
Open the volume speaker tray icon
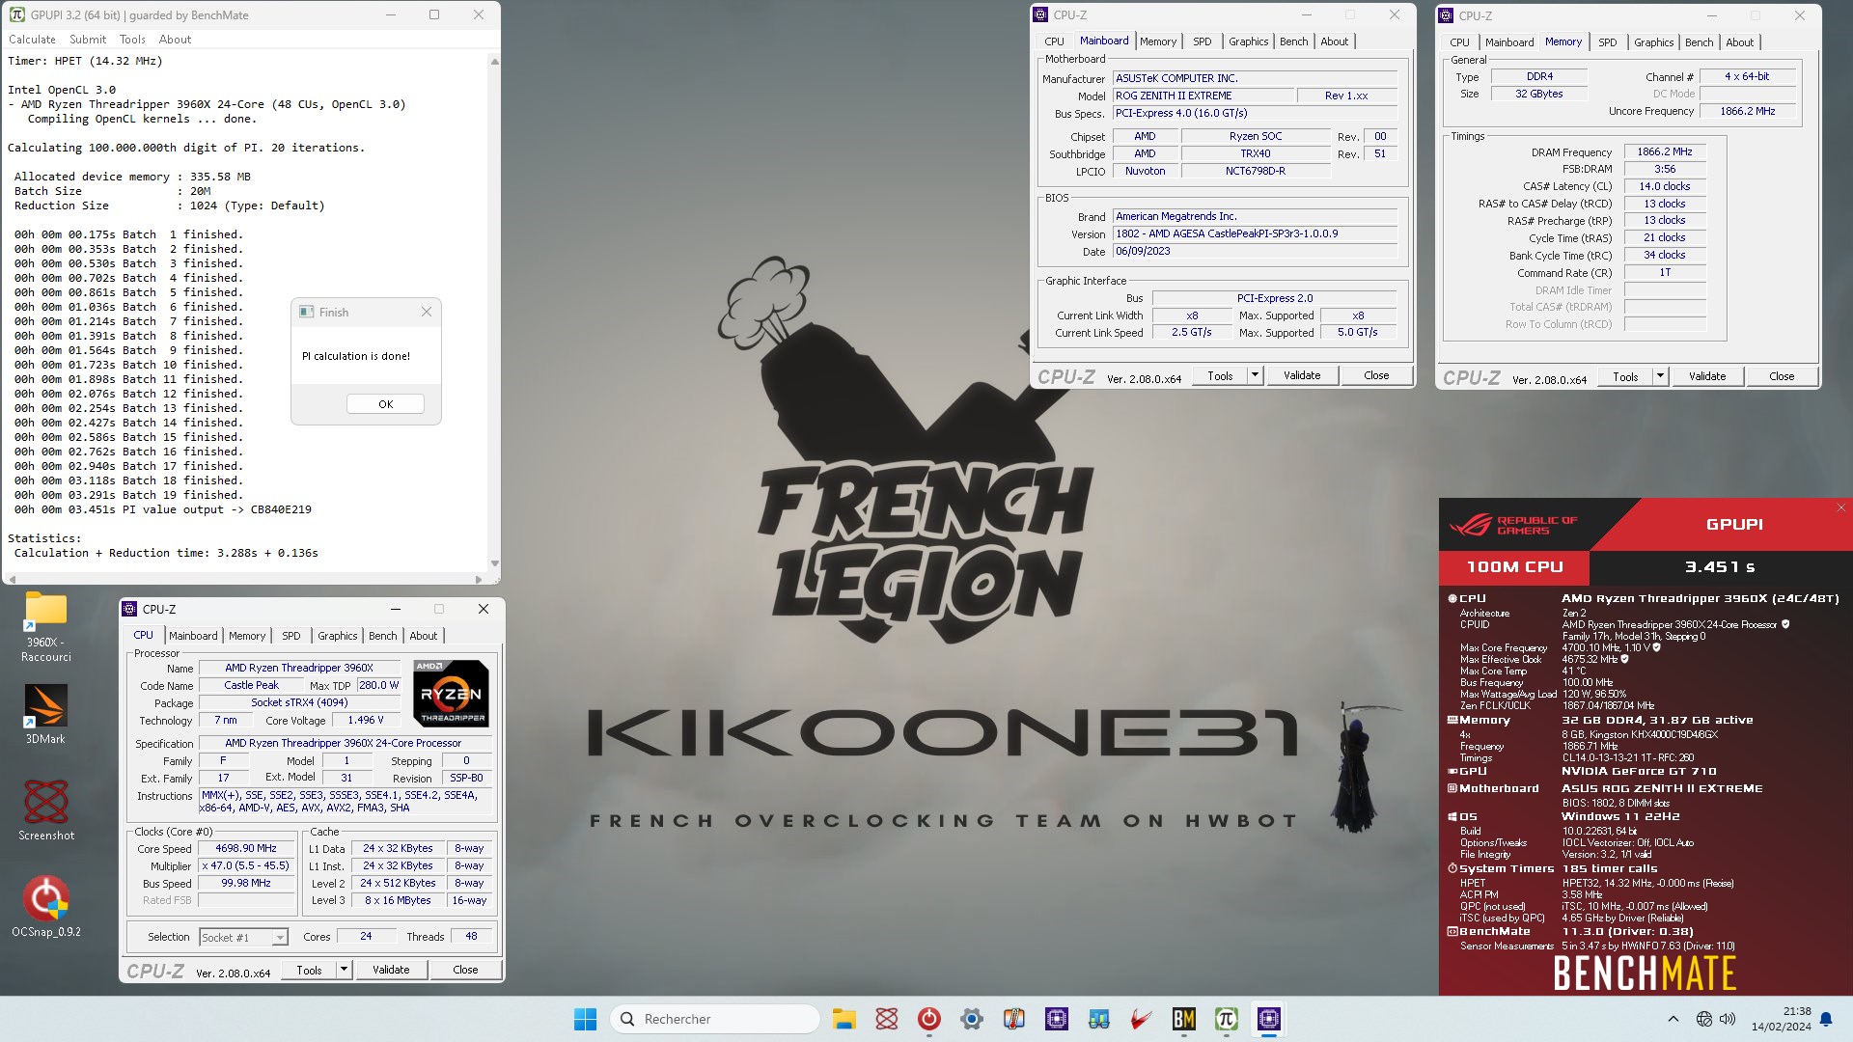1728,1019
